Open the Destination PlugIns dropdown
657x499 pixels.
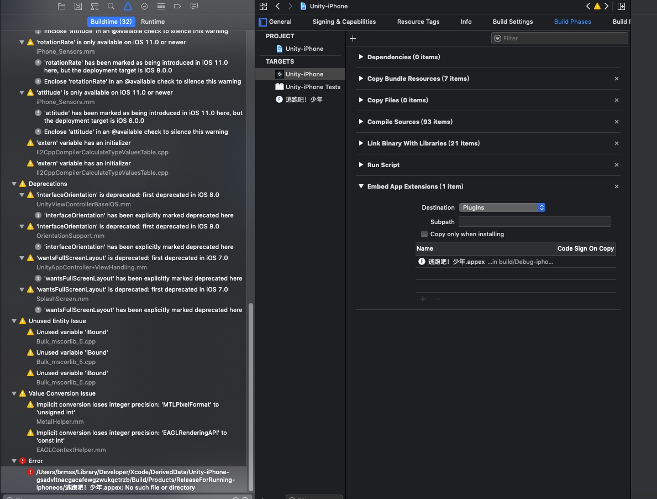click(x=502, y=207)
